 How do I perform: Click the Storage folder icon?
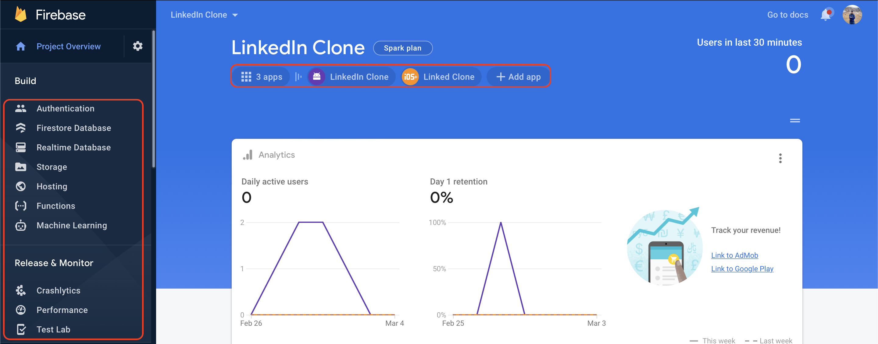(x=21, y=167)
